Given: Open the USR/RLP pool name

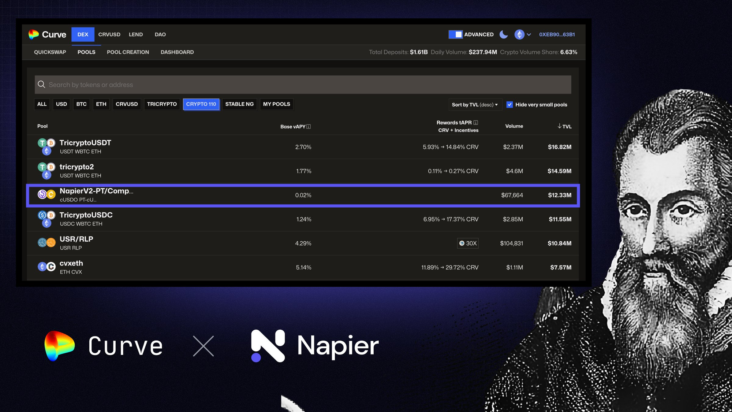Looking at the screenshot, I should (76, 239).
